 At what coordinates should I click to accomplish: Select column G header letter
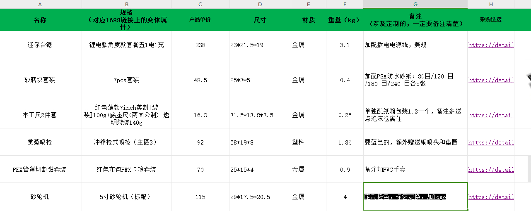point(415,4)
